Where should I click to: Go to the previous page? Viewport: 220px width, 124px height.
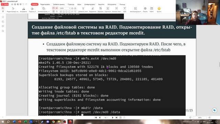point(100,117)
